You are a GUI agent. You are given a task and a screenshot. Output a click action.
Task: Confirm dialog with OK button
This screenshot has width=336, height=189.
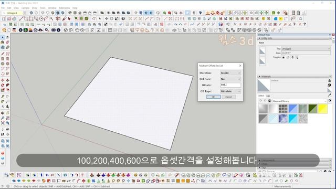coord(214,97)
